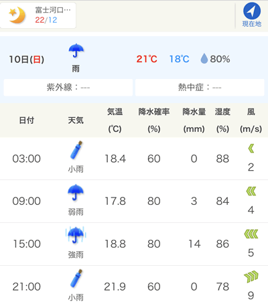The width and height of the screenshot is (268, 308).
Task: Click the closed umbrella 小雨 icon at 21:00
Action: tap(76, 279)
